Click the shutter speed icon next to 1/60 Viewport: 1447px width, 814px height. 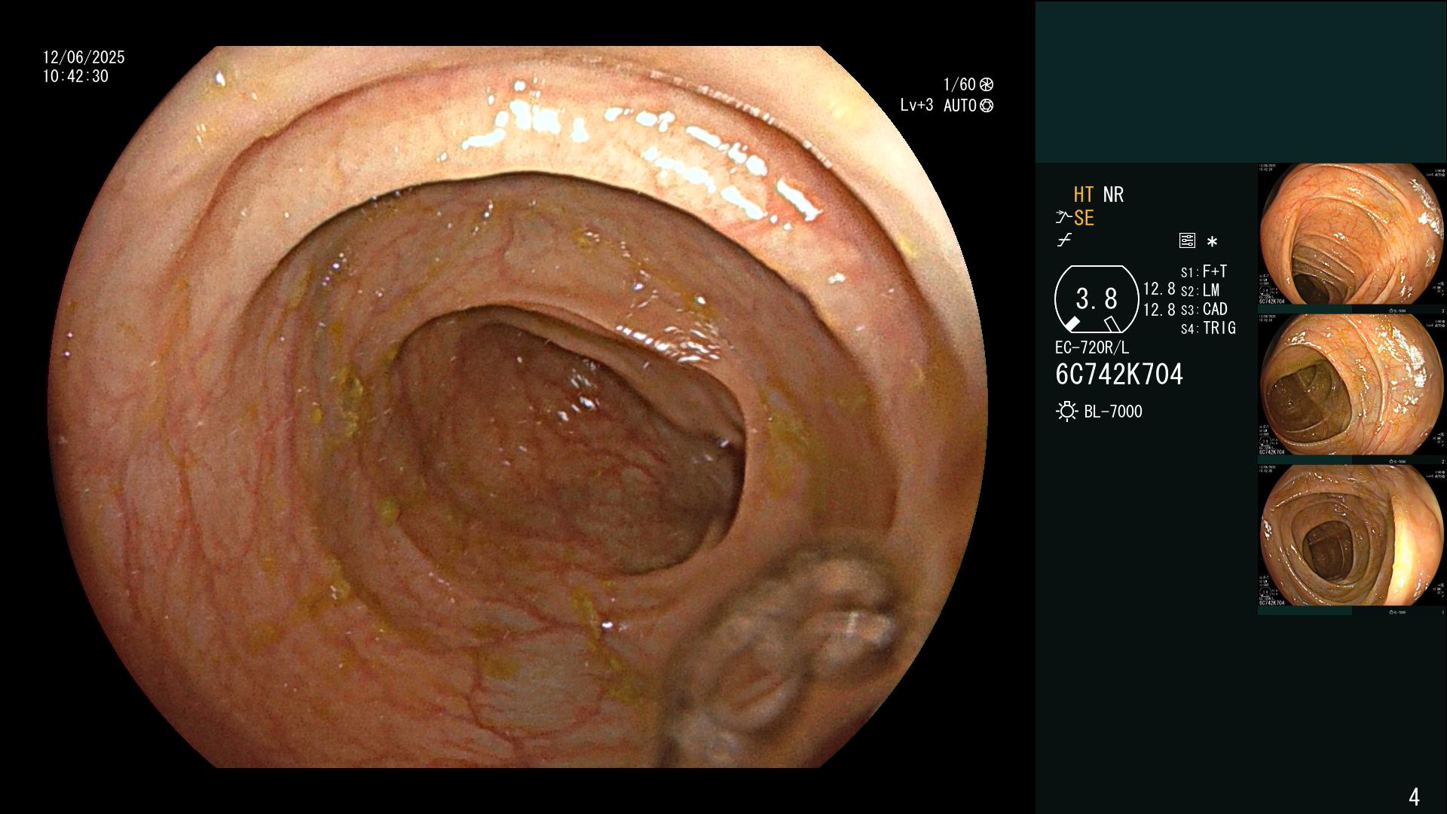(x=987, y=84)
